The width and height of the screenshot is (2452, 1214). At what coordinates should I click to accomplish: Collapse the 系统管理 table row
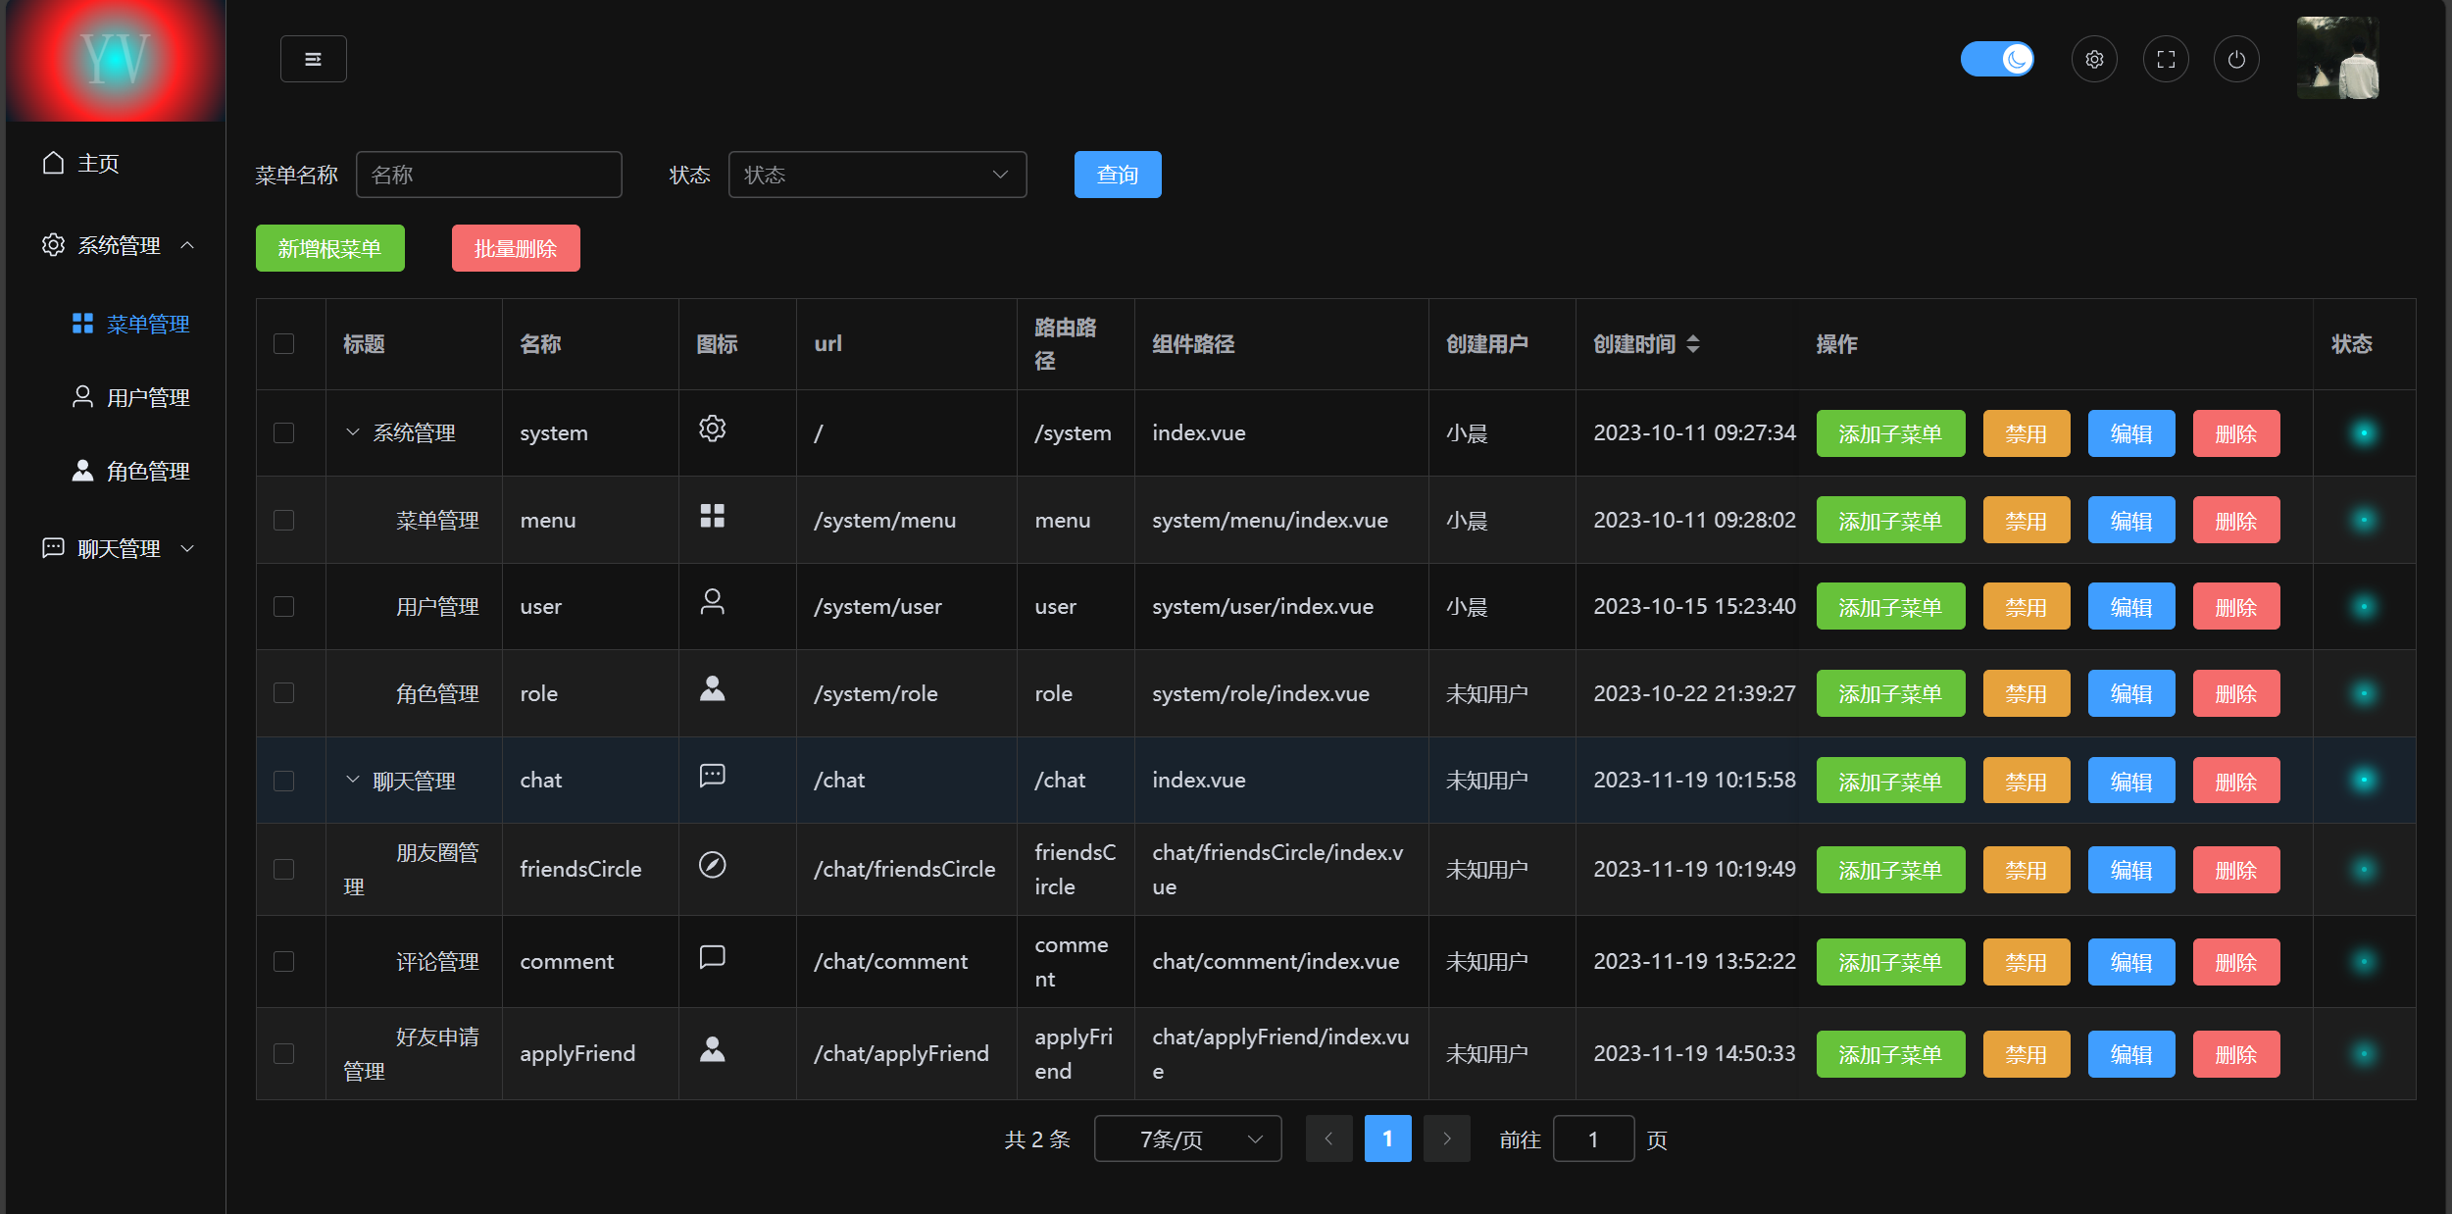coord(353,432)
